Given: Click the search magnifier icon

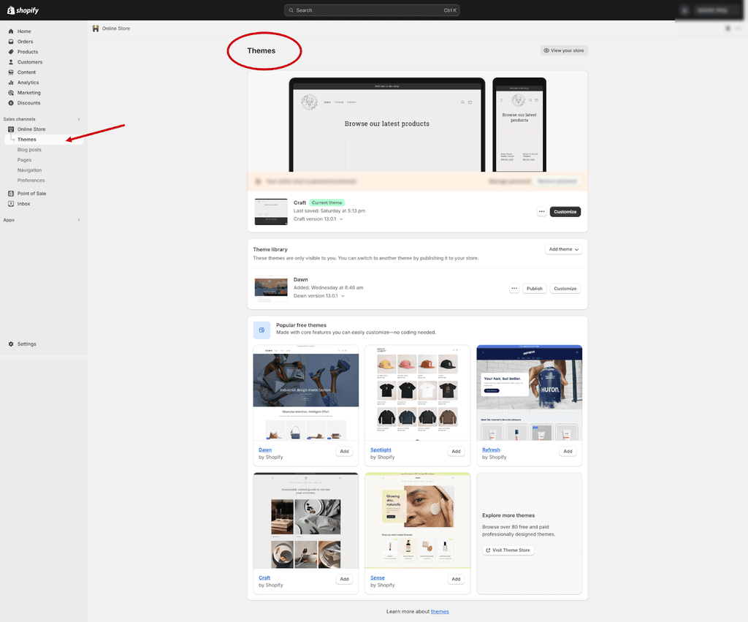Looking at the screenshot, I should 291,10.
